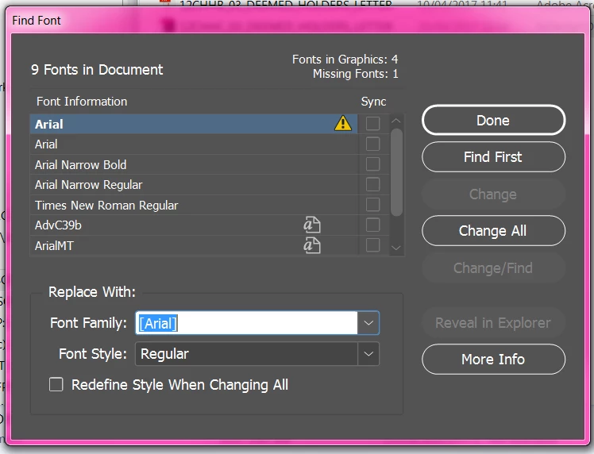The height and width of the screenshot is (454, 594).
Task: Open More Info panel
Action: pyautogui.click(x=493, y=359)
